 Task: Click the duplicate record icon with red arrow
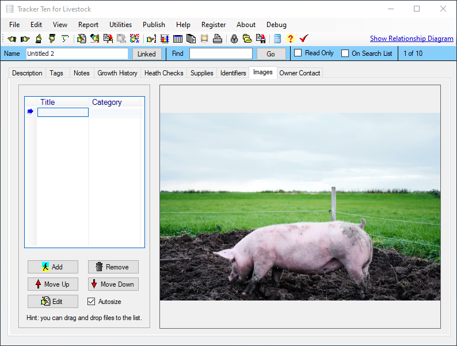(108, 39)
